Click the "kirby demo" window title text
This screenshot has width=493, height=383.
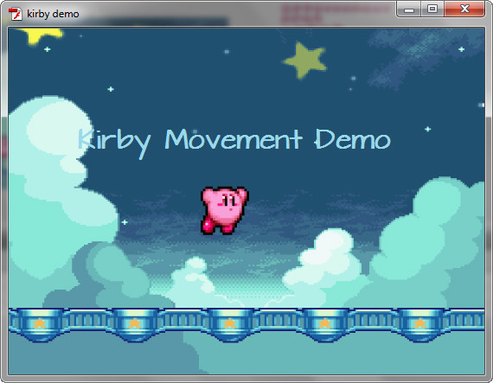pyautogui.click(x=53, y=14)
